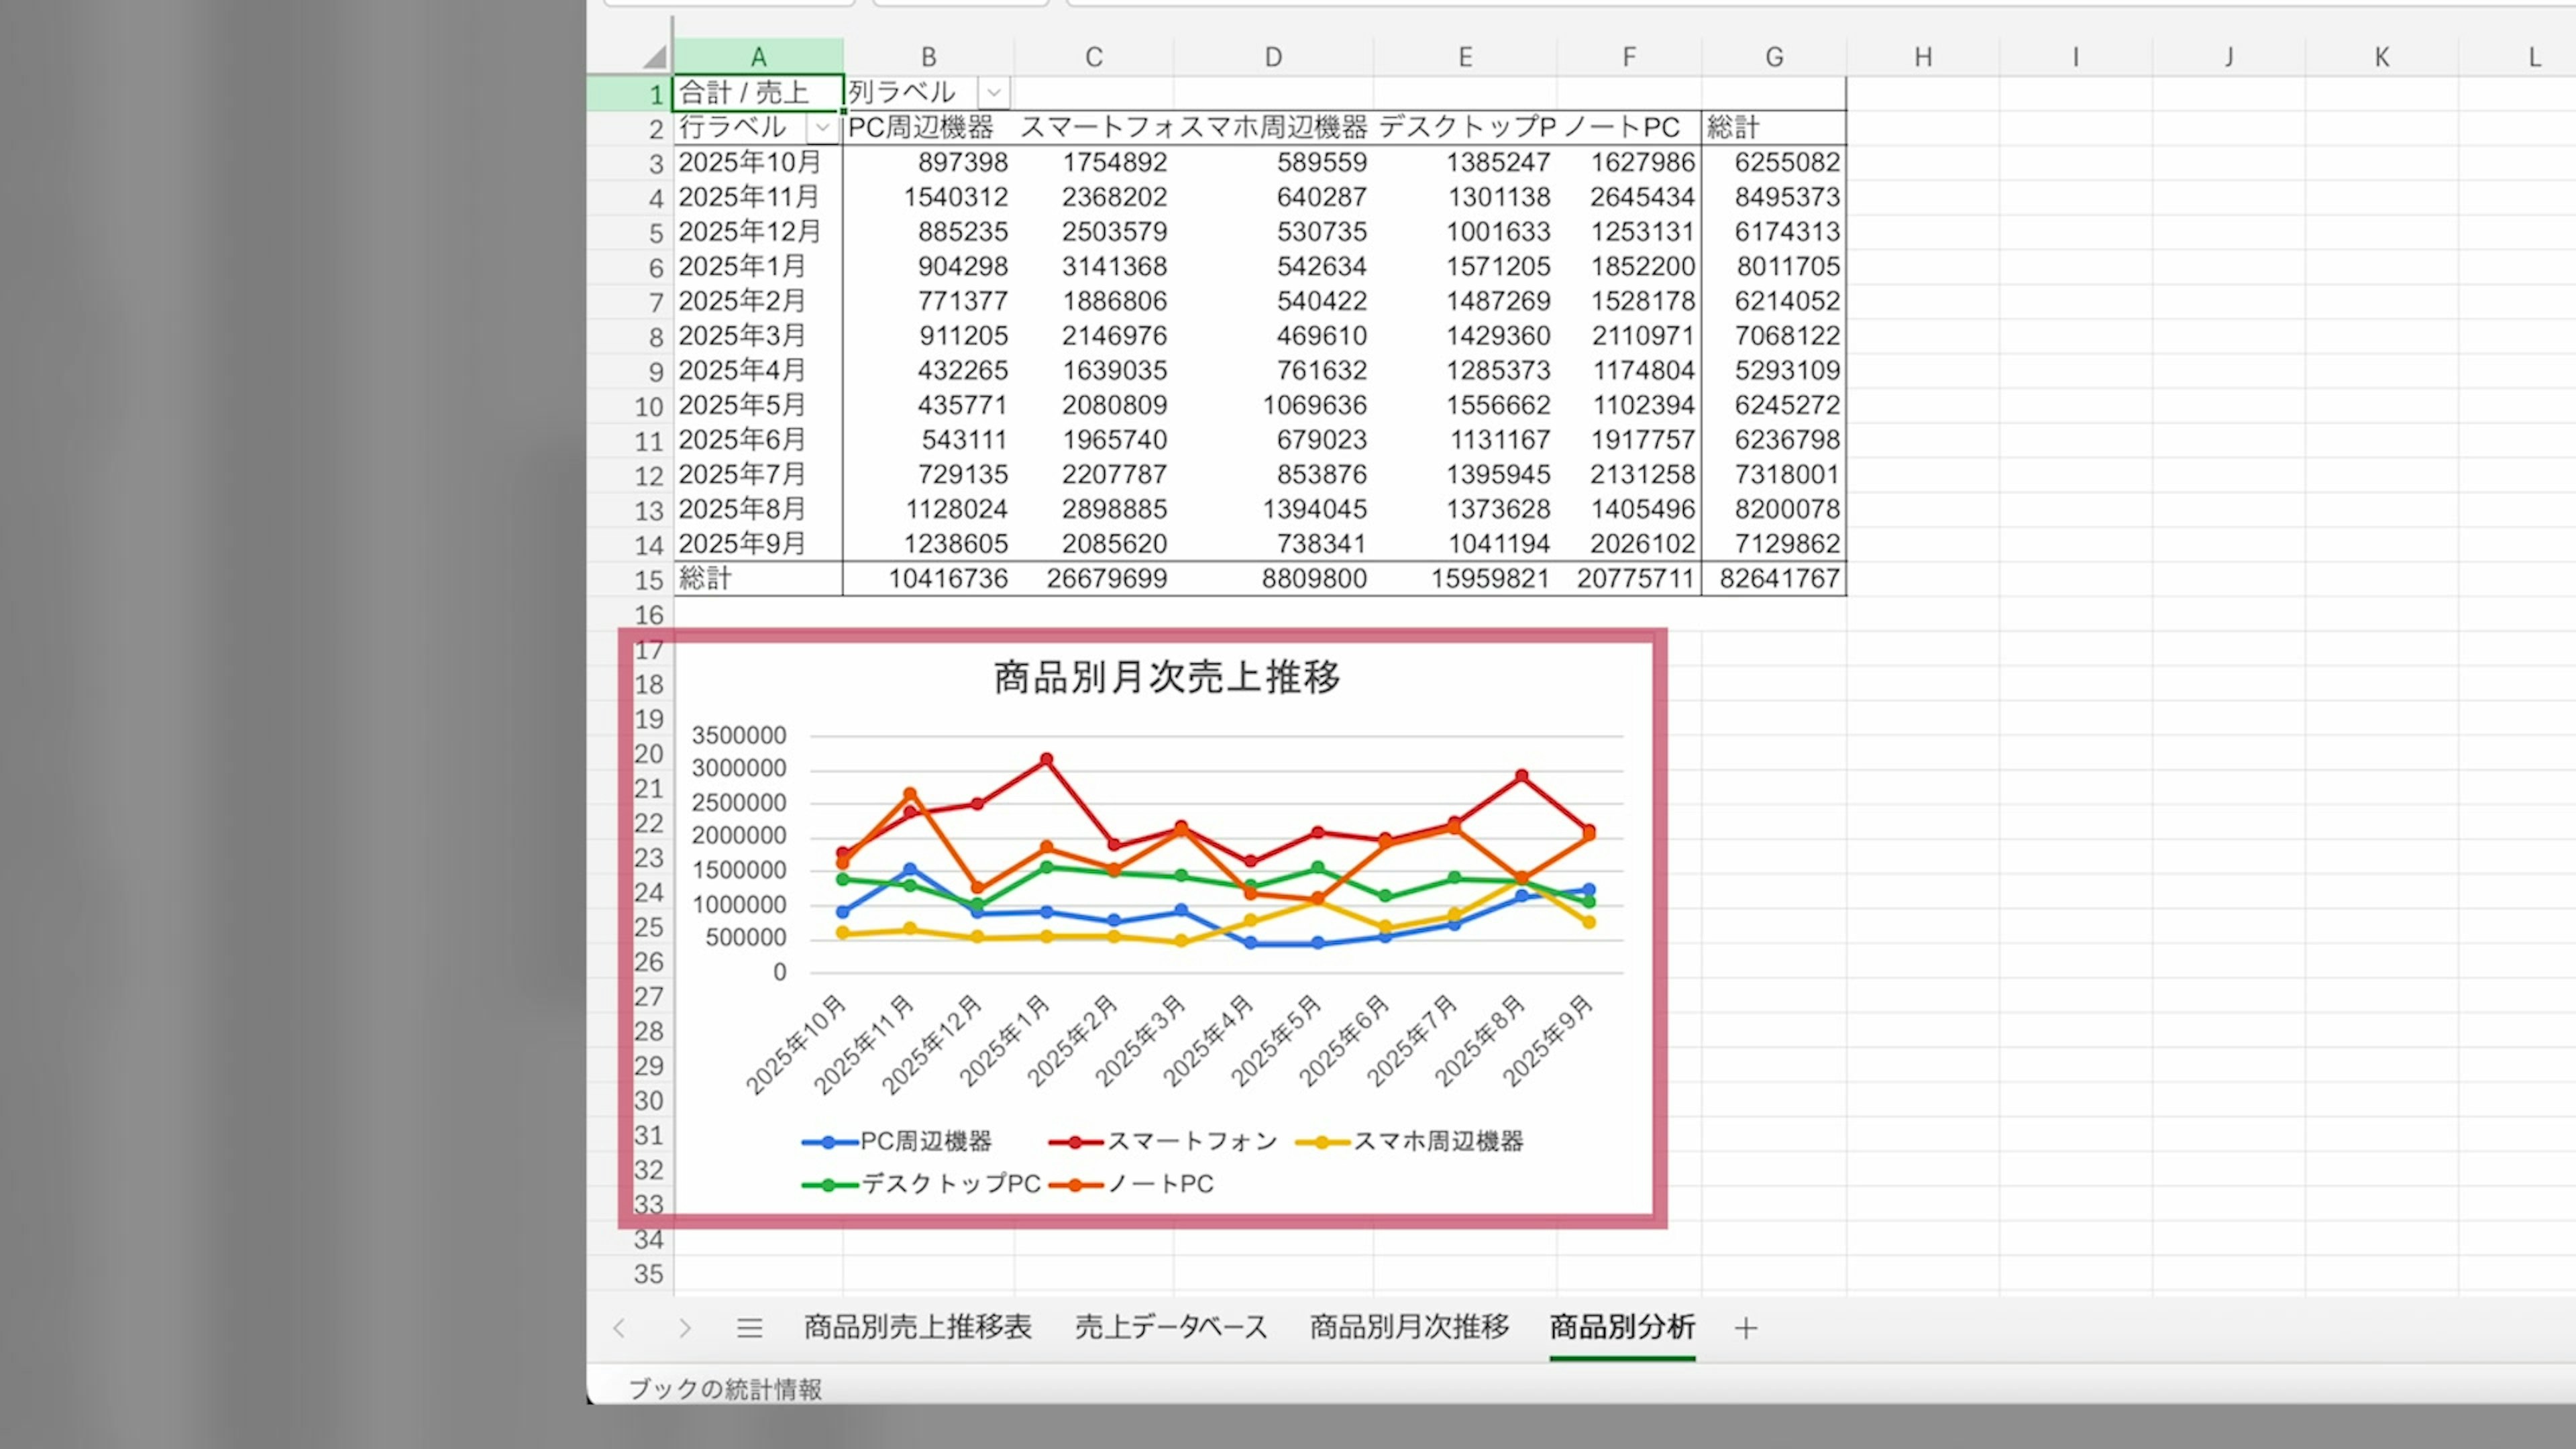Click ブックの統計情報 in the status bar
Image resolution: width=2576 pixels, height=1449 pixels.
[725, 1389]
